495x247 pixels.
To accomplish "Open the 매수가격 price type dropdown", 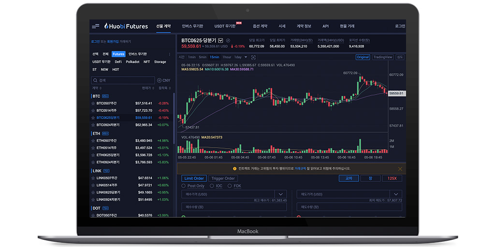I will [x=280, y=194].
